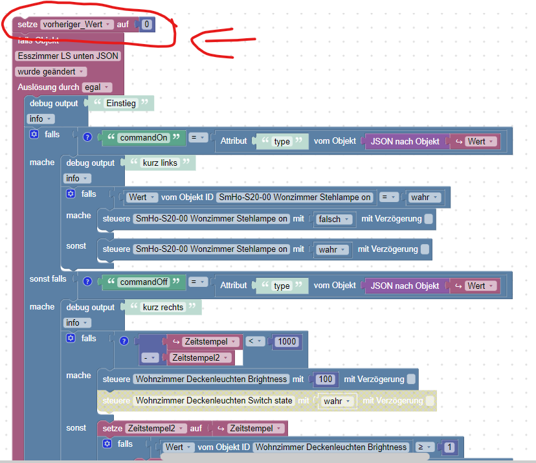Screen dimensions: 536x463
Task: Edit the 'commandOff' text field
Action: tap(144, 282)
